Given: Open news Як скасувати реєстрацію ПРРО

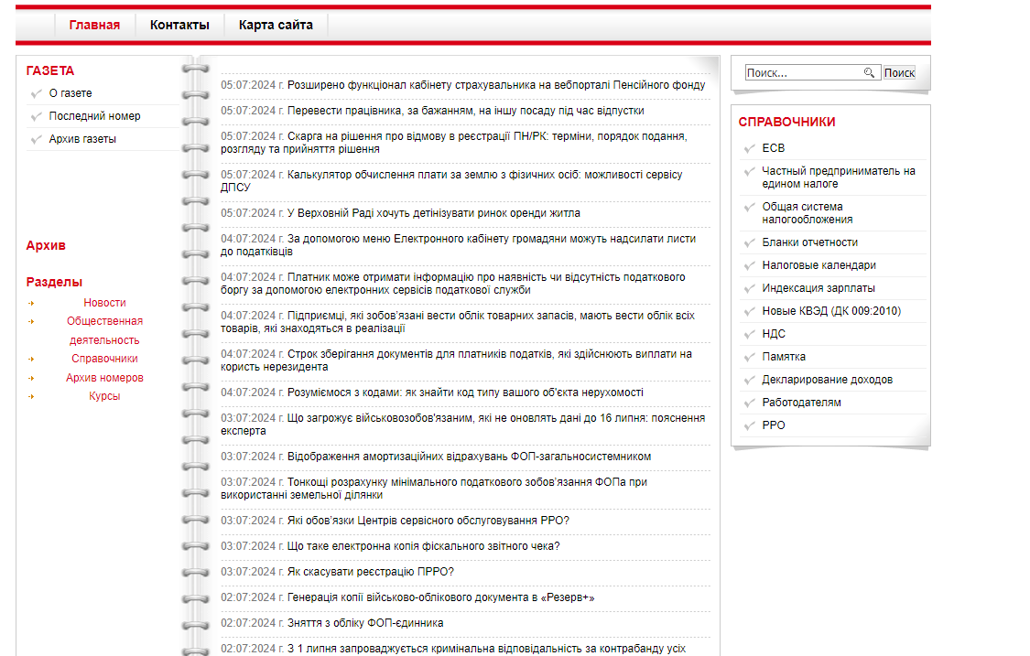Looking at the screenshot, I should (371, 572).
